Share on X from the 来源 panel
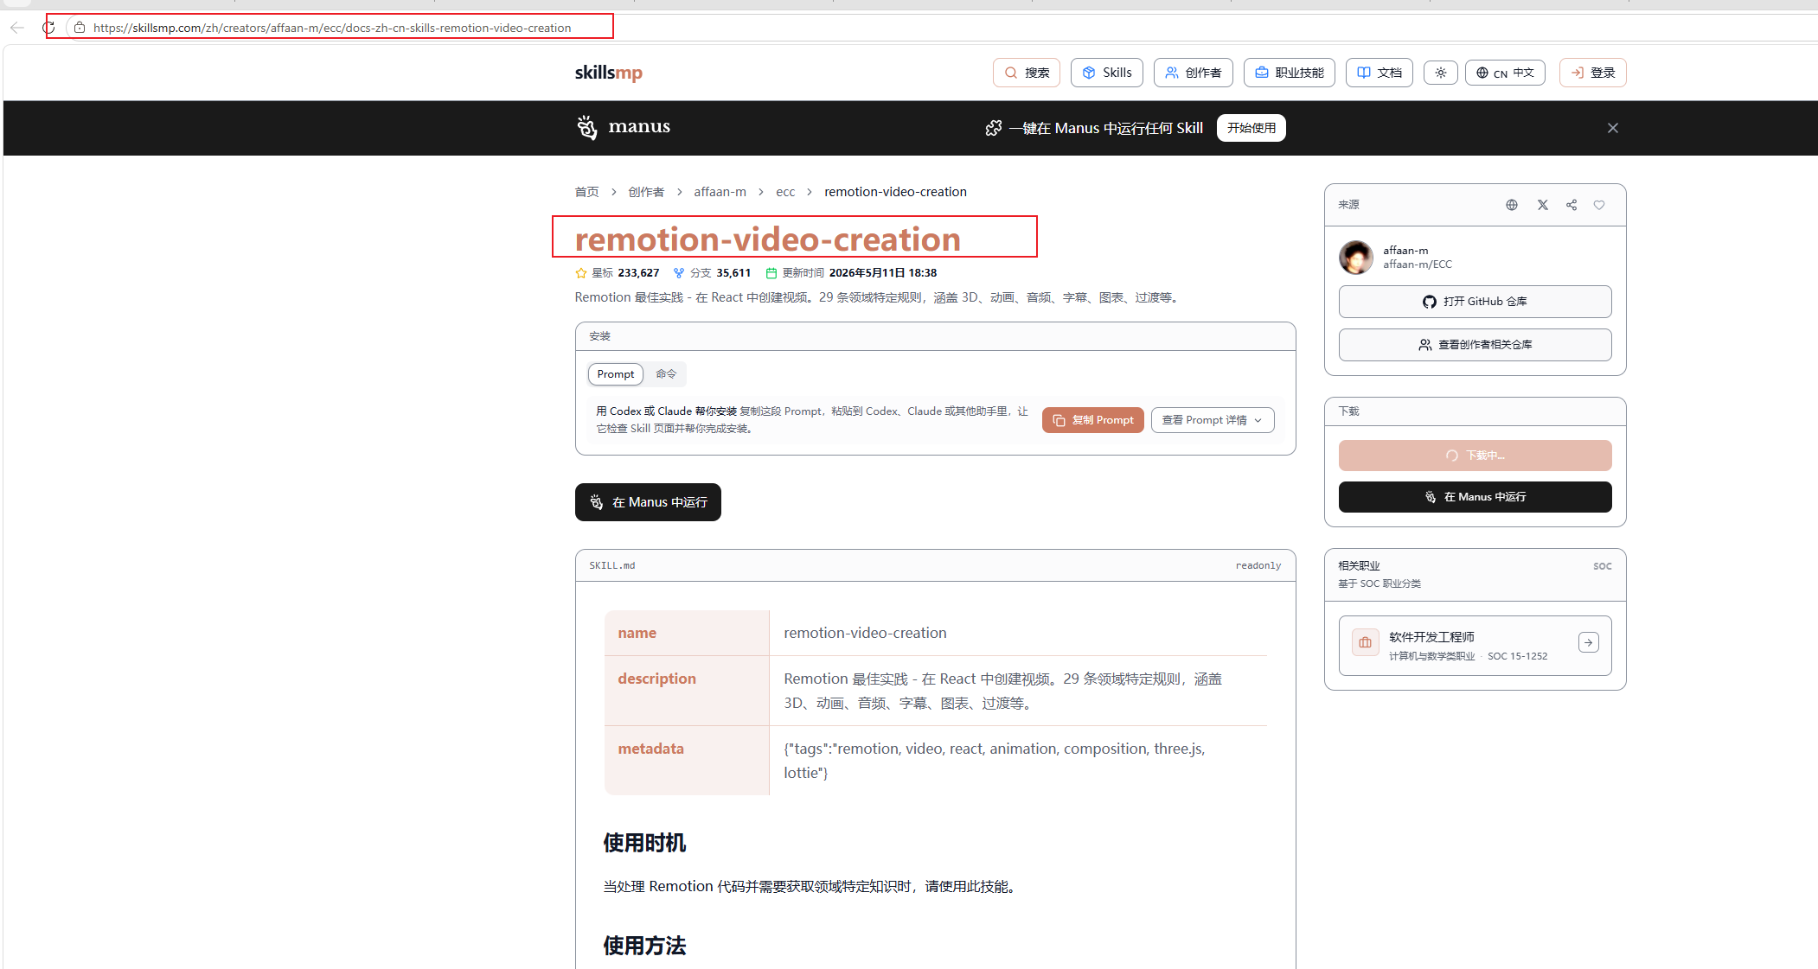 click(1543, 205)
